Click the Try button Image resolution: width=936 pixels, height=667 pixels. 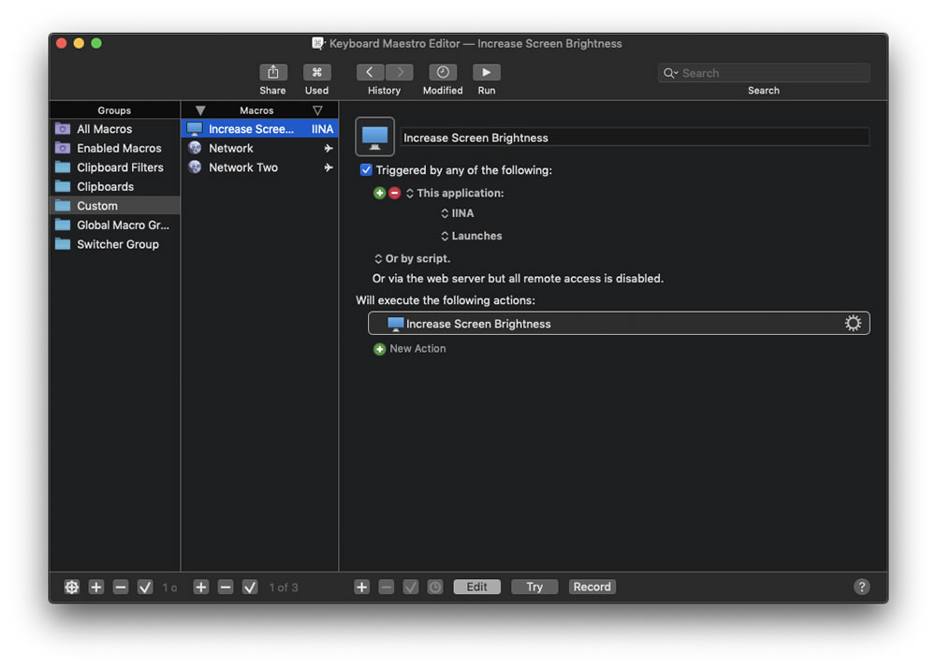click(534, 587)
